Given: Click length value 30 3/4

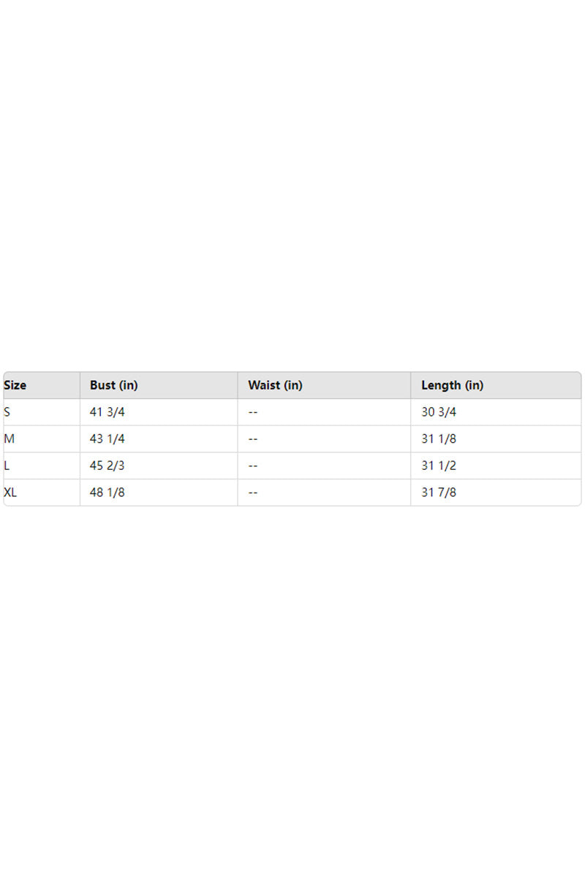Looking at the screenshot, I should [x=439, y=412].
